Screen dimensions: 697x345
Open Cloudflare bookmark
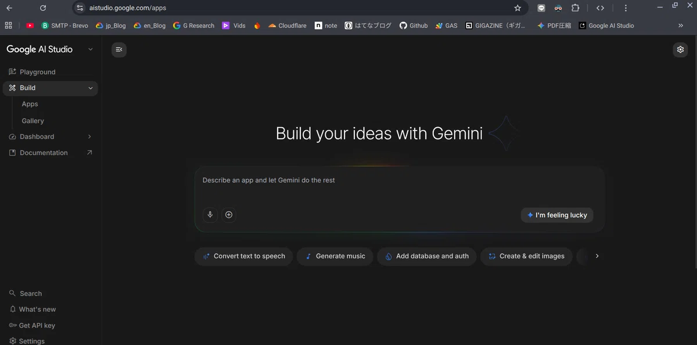pyautogui.click(x=288, y=26)
